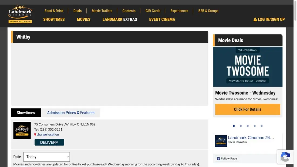The width and height of the screenshot is (297, 167).
Task: Open Gift Cards
Action: [x=153, y=11]
